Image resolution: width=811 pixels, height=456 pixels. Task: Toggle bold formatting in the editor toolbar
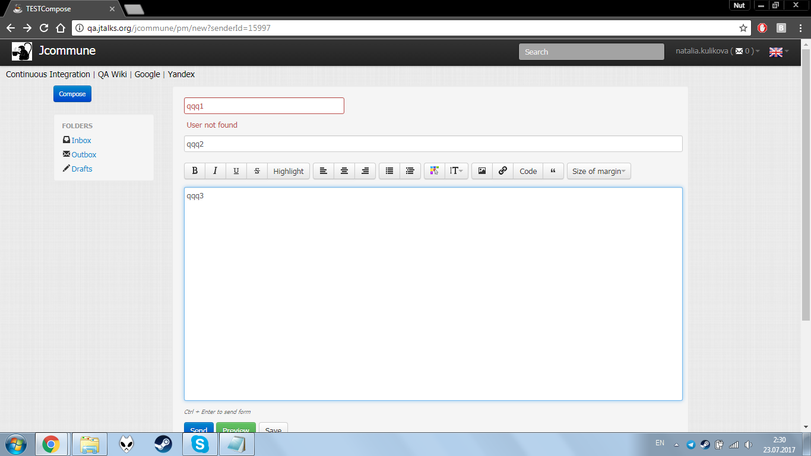coord(195,171)
